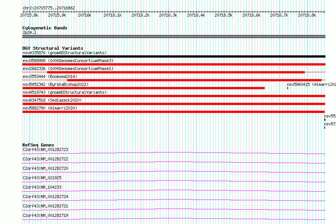Click the red bar of esv2662336
This screenshot has width=336, height=224.
pos(176,72)
